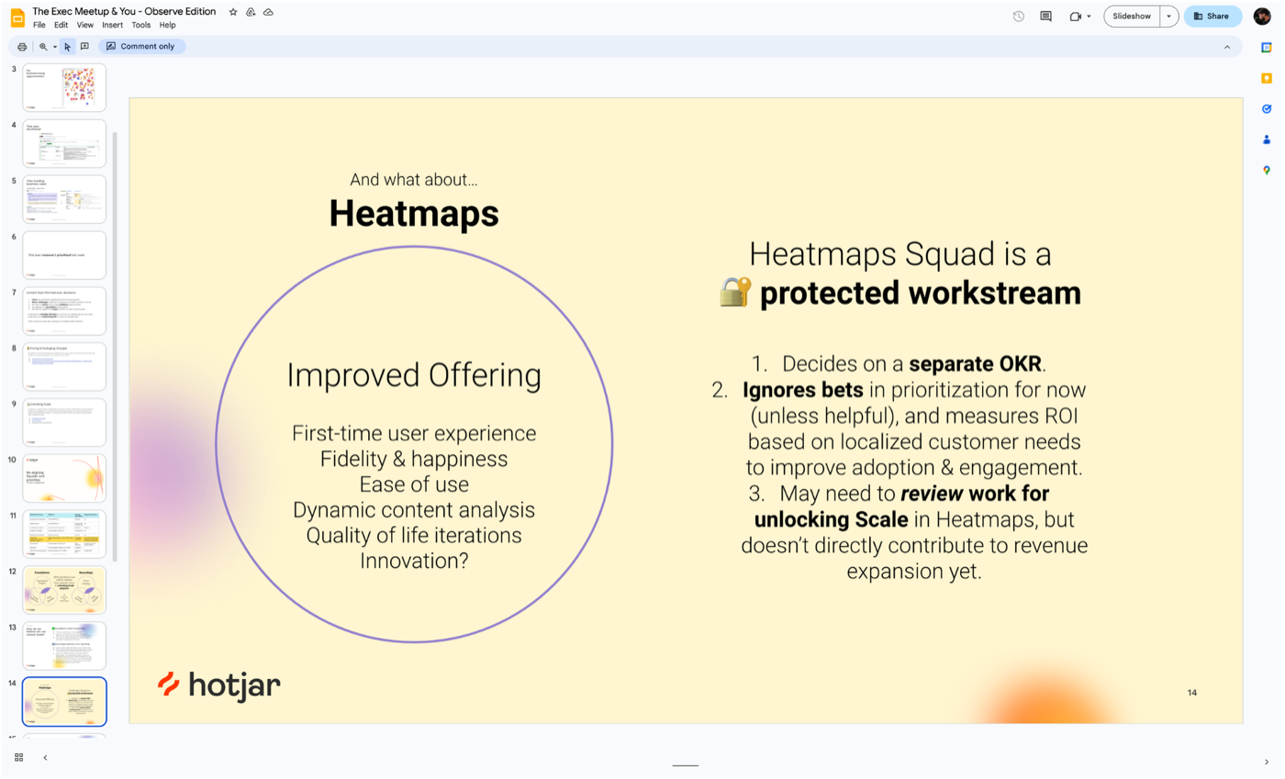Select slide 9 thumbnail

[64, 423]
